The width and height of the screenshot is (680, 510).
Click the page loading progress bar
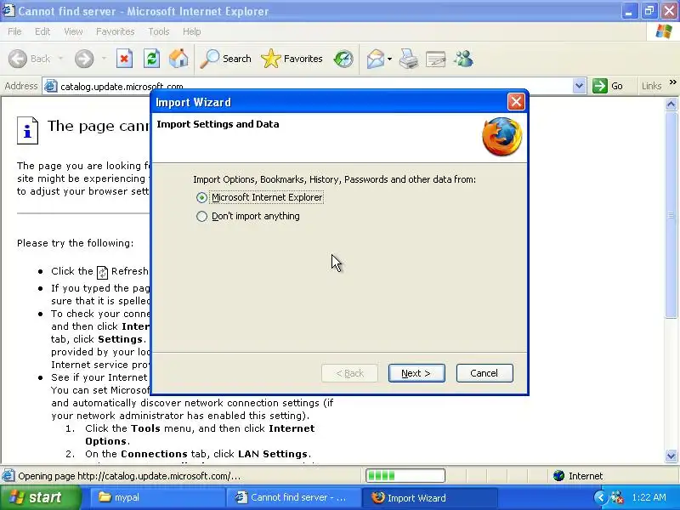[x=405, y=476]
